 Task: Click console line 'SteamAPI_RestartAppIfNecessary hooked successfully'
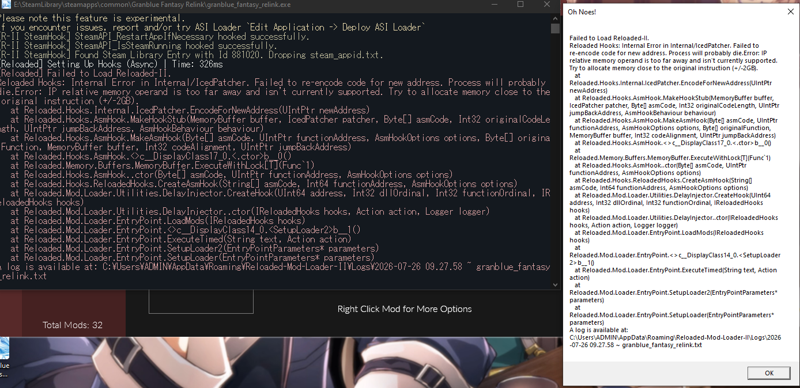point(154,36)
